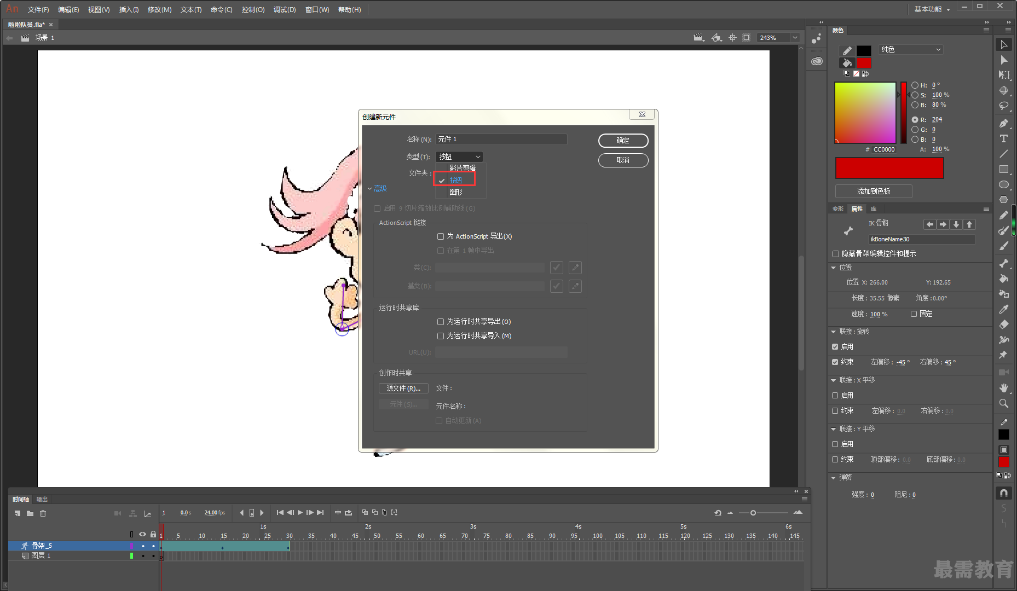
Task: Confirm symbol creation with OK button
Action: [623, 141]
